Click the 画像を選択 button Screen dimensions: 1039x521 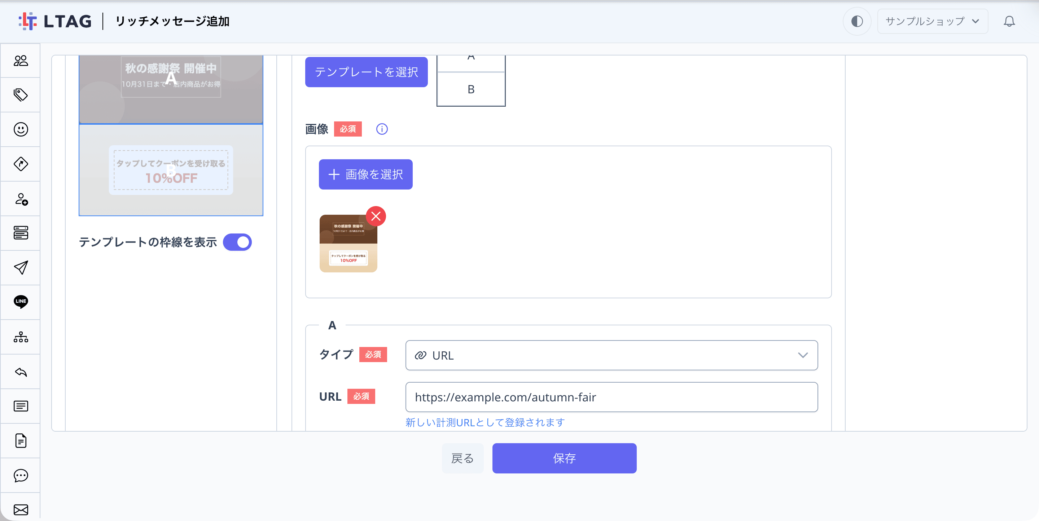(365, 174)
